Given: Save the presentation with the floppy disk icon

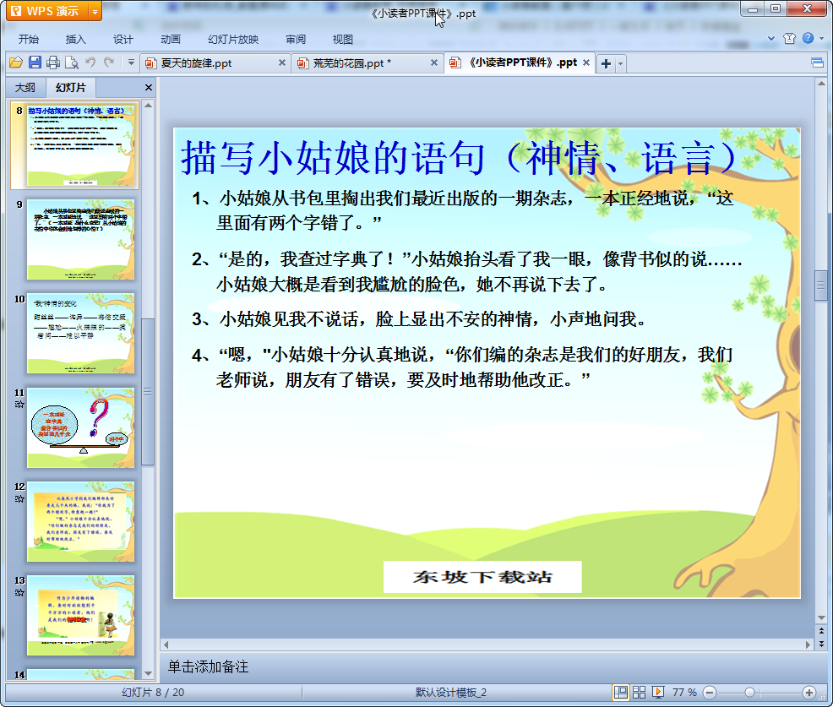Looking at the screenshot, I should coord(35,63).
